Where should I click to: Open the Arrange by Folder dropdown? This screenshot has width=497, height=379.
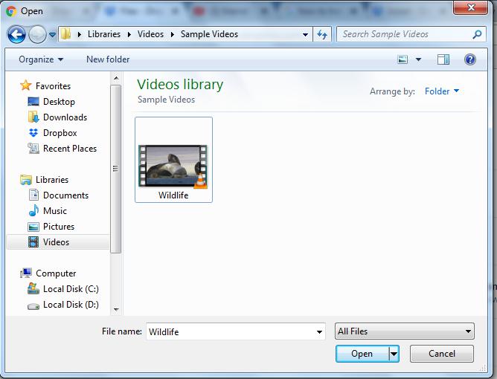(x=442, y=91)
